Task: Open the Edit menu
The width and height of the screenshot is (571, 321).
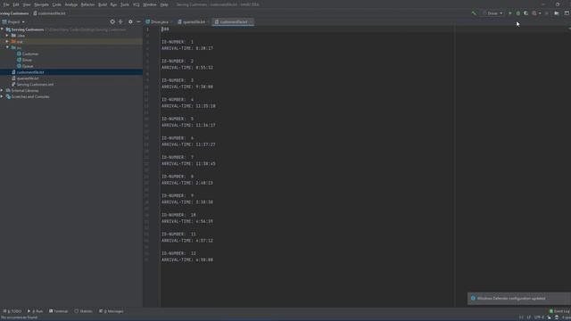Action: (16, 4)
